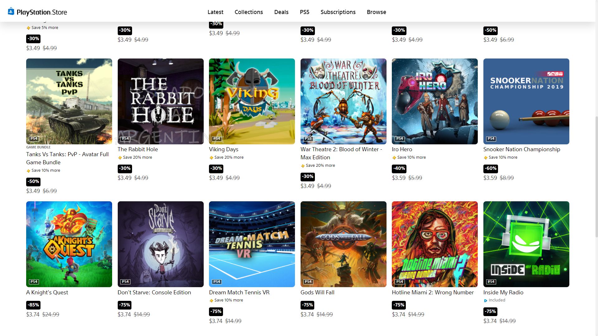This screenshot has width=598, height=336.
Task: Go to the Deals section
Action: click(281, 12)
